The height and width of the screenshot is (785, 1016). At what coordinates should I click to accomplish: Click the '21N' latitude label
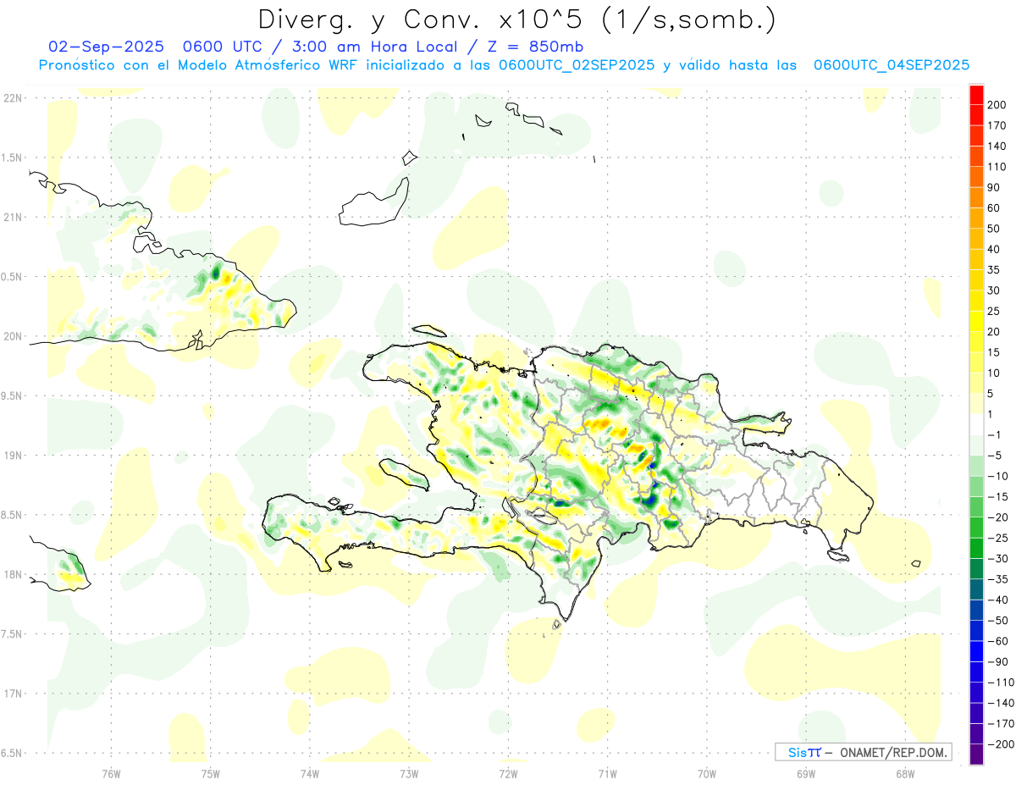(12, 217)
